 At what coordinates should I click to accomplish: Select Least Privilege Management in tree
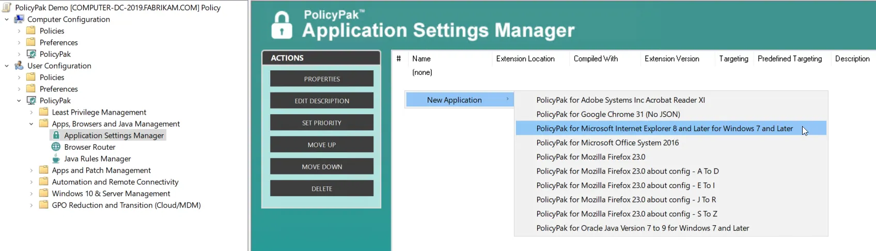click(x=99, y=112)
